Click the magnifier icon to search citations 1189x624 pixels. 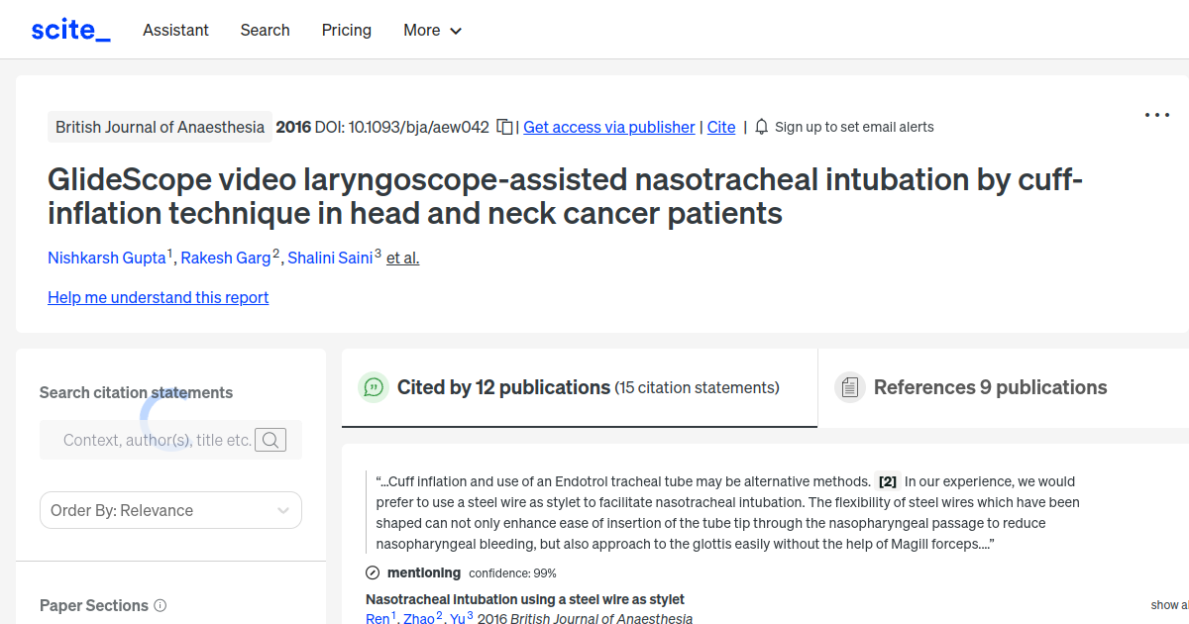point(270,439)
